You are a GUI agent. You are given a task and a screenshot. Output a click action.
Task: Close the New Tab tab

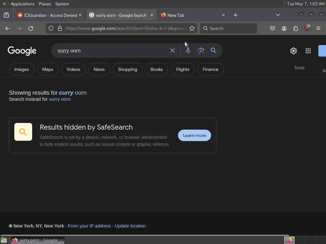pyautogui.click(x=223, y=15)
